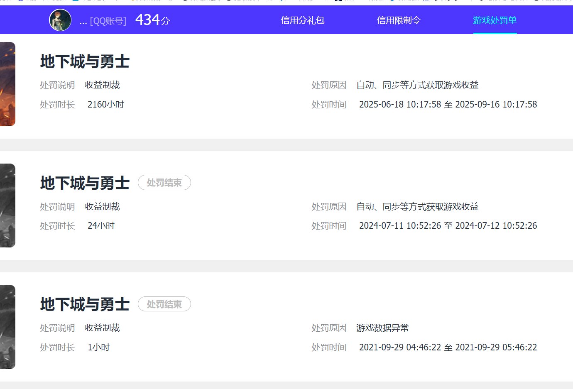The width and height of the screenshot is (573, 389).
Task: Click the gray game thumbnail of the 24小时 record
Action: point(7,206)
